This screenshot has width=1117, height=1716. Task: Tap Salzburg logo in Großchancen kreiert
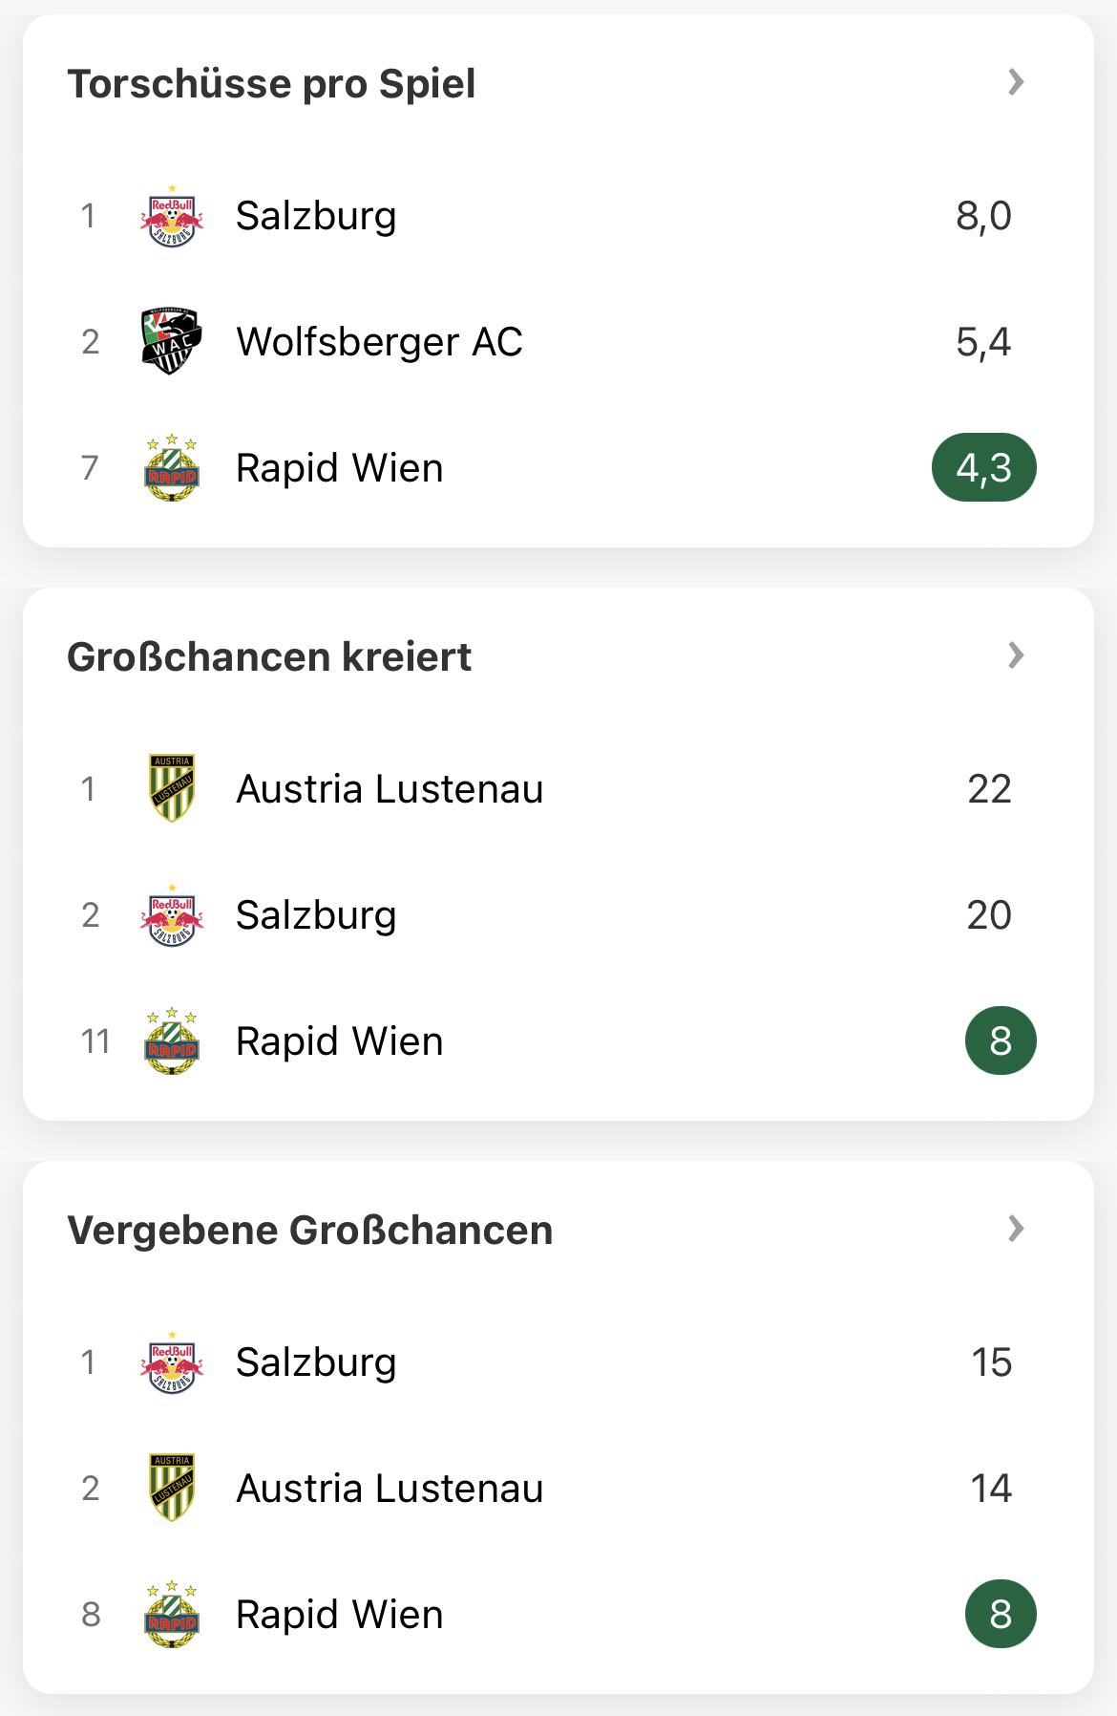(x=172, y=915)
